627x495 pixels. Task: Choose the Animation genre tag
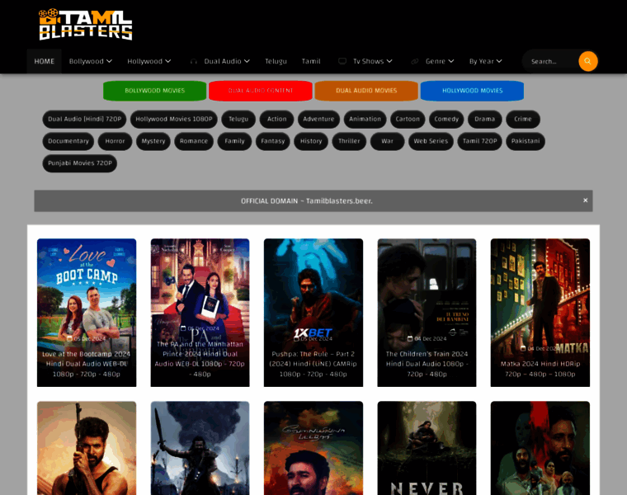(365, 119)
